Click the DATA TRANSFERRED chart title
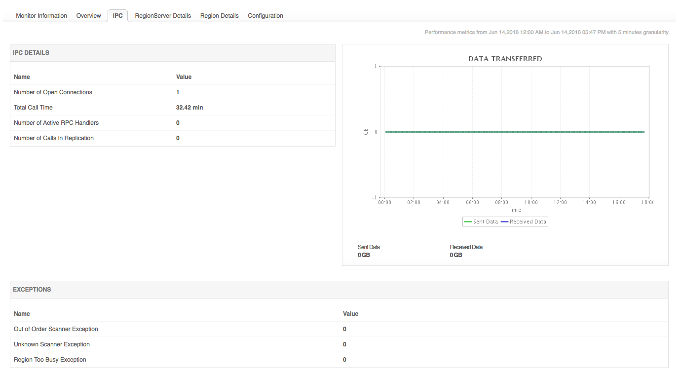Viewport: 680px width, 374px height. [505, 59]
